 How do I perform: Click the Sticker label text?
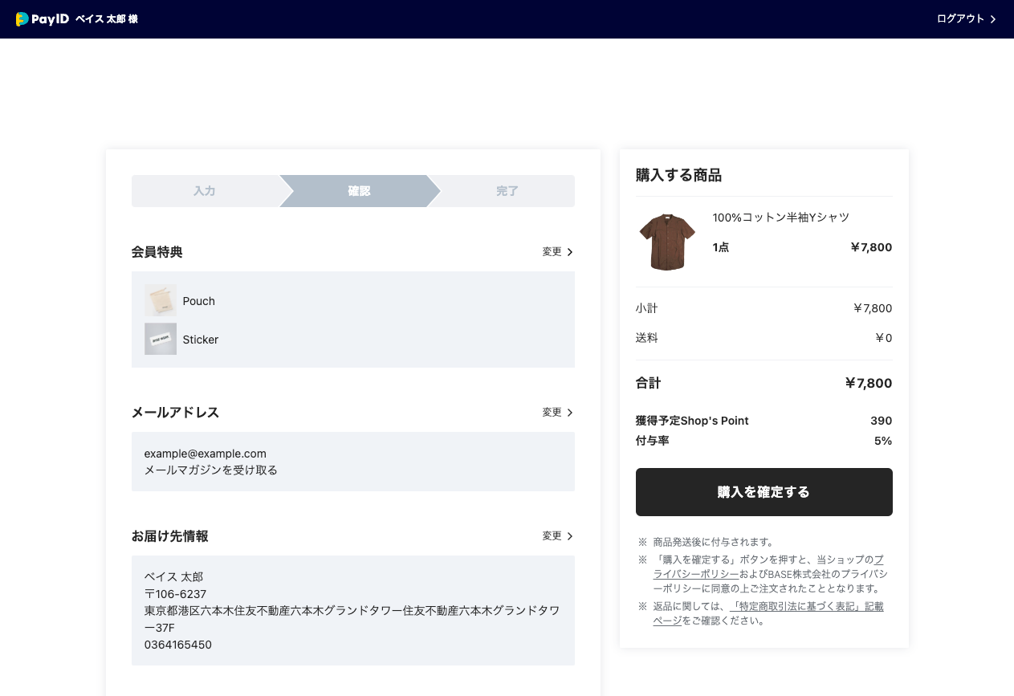coord(201,340)
